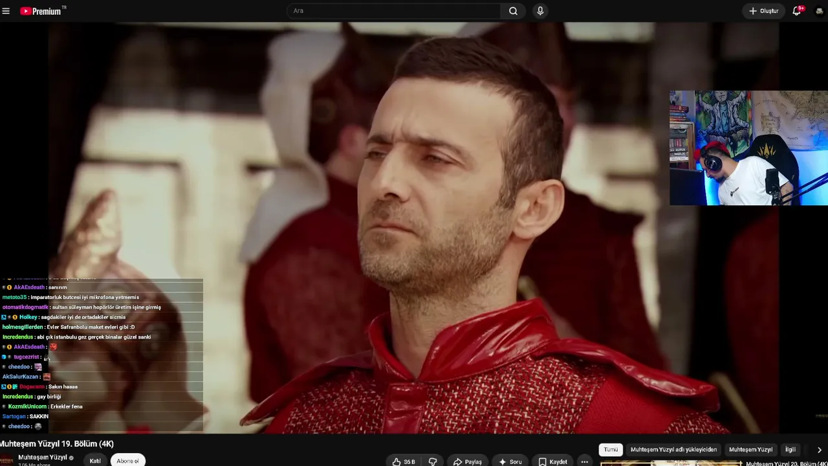
Task: Dislike the video with thumbs down
Action: (x=433, y=461)
